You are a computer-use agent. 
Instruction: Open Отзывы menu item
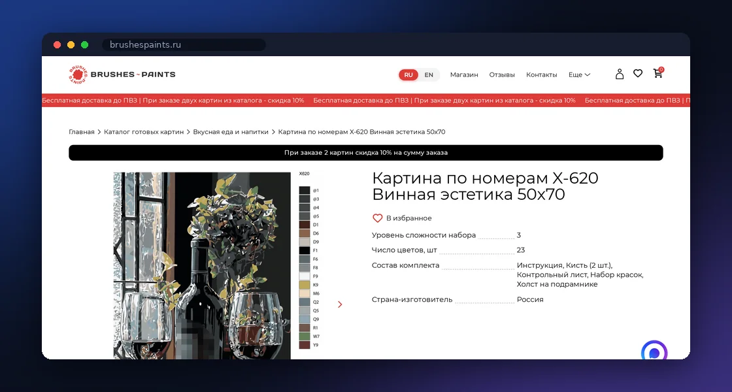pos(502,74)
